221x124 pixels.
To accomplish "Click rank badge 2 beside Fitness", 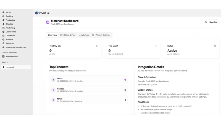I will tap(53, 90).
